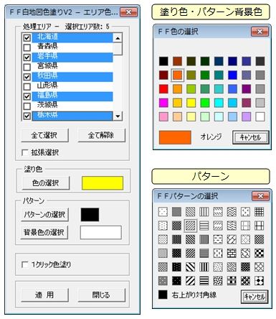Click the 背景色の選択 button

(x=44, y=232)
